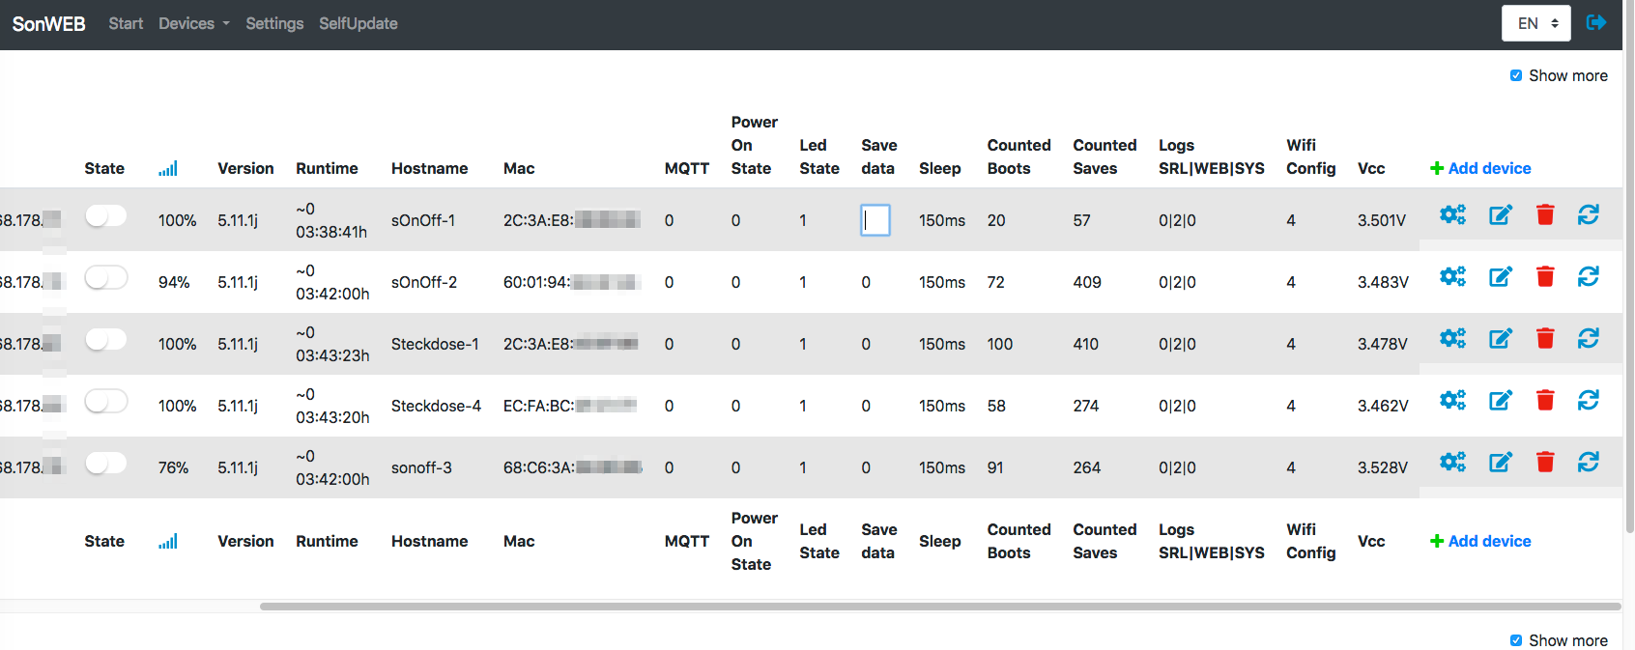
Task: Refresh the Steckdose-4 row
Action: tap(1589, 400)
